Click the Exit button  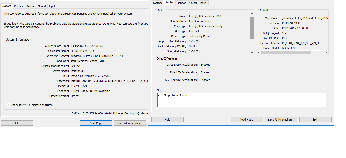[315, 120]
